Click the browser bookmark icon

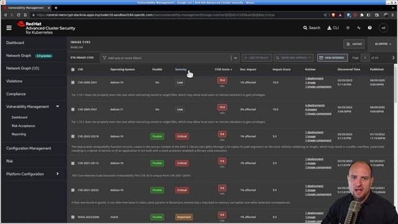[x=25, y=15]
